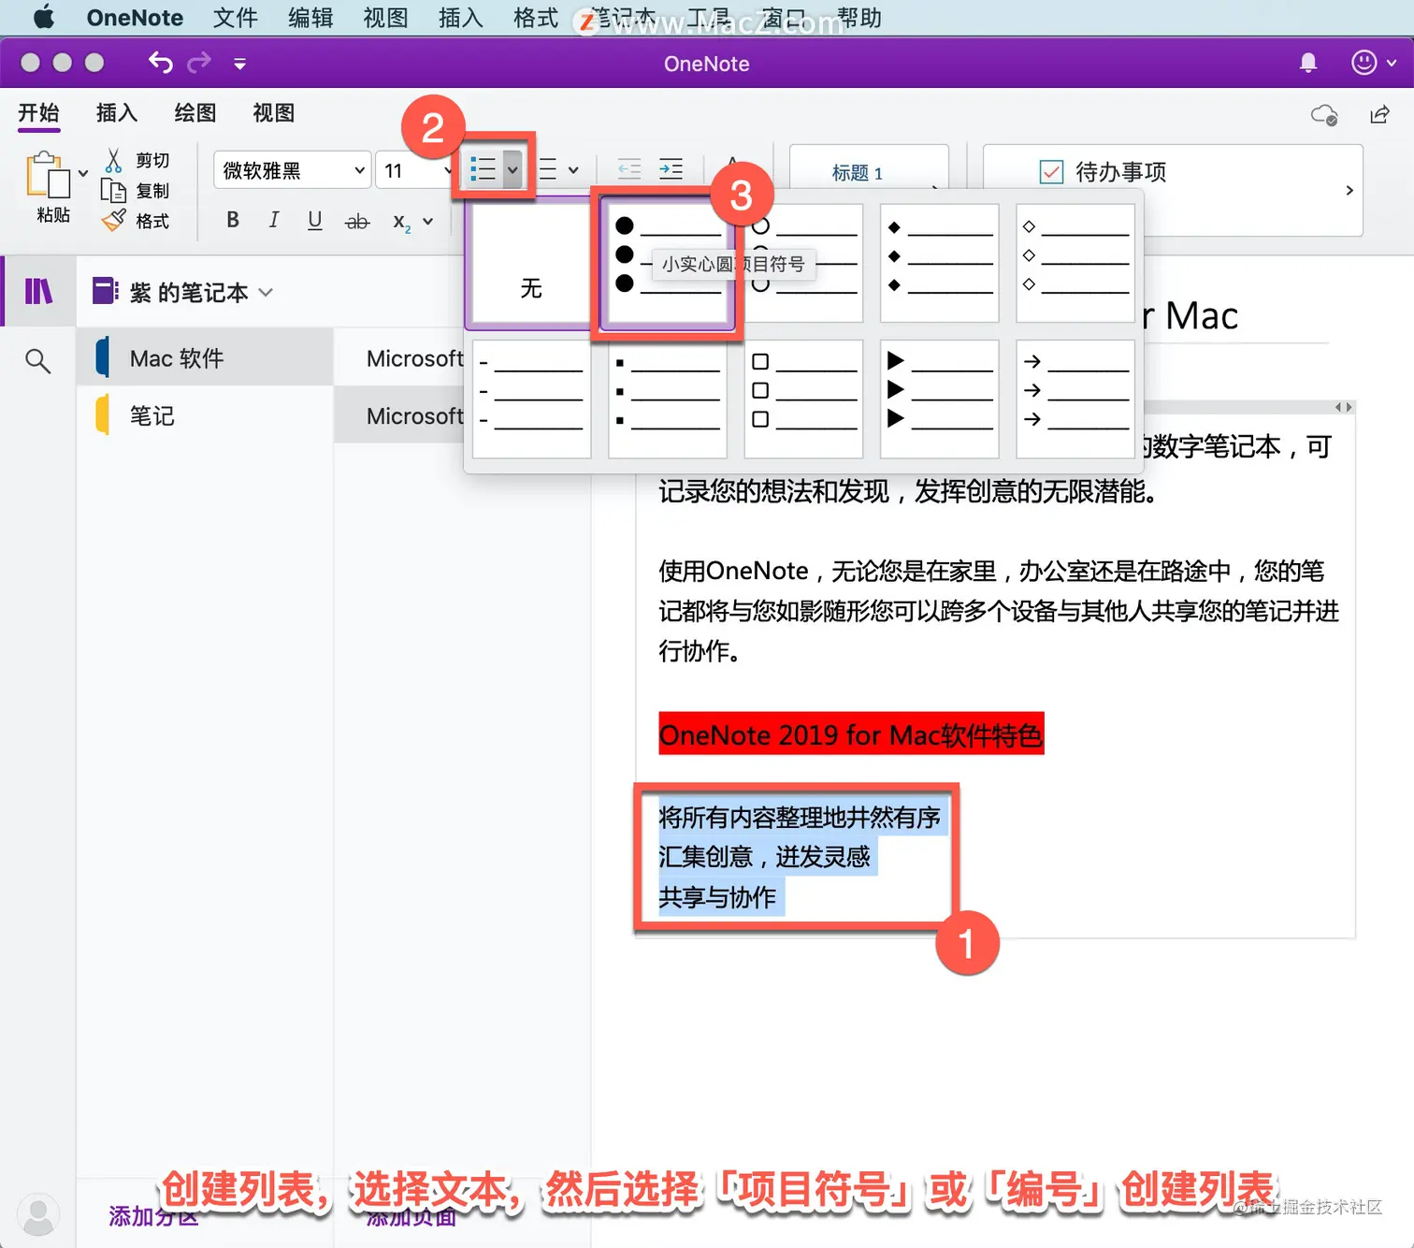This screenshot has width=1414, height=1248.
Task: Toggle strikethrough formatting
Action: click(x=357, y=222)
